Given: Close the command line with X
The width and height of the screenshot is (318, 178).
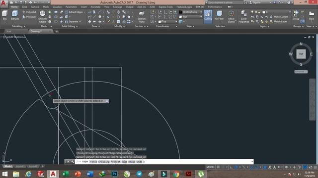Looking at the screenshot, I should pos(68,162).
